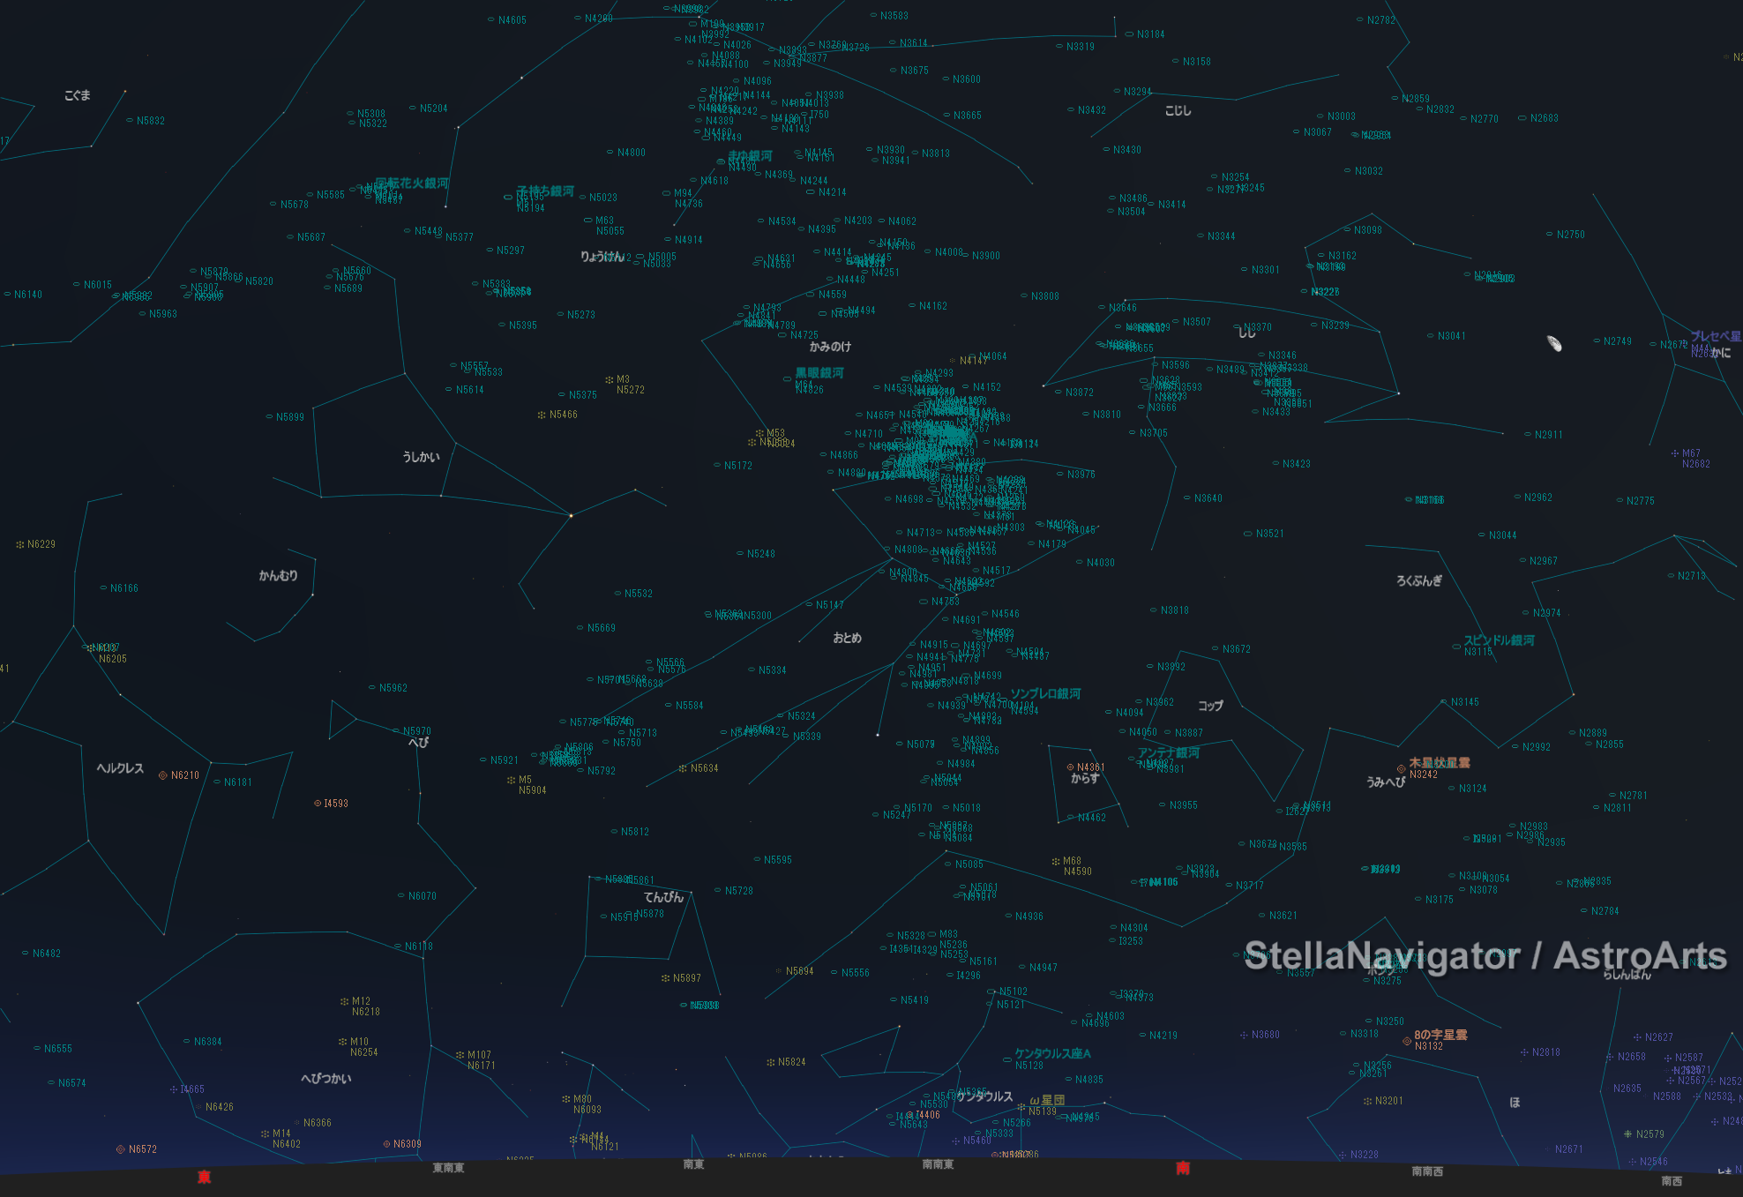Click the ω星団 label near ケンタウルス
The height and width of the screenshot is (1197, 1743).
pos(1047,1100)
